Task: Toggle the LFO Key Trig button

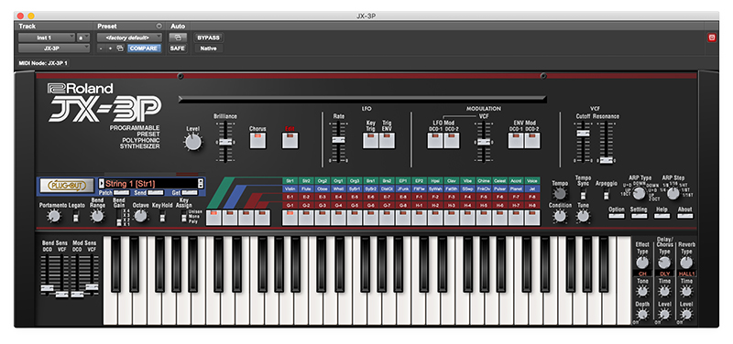Action: (371, 141)
